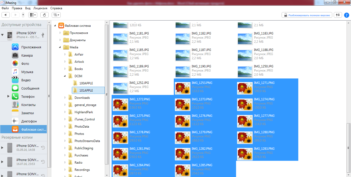351x177 pixels.
Task: Open the Файл menu
Action: (x=5, y=8)
